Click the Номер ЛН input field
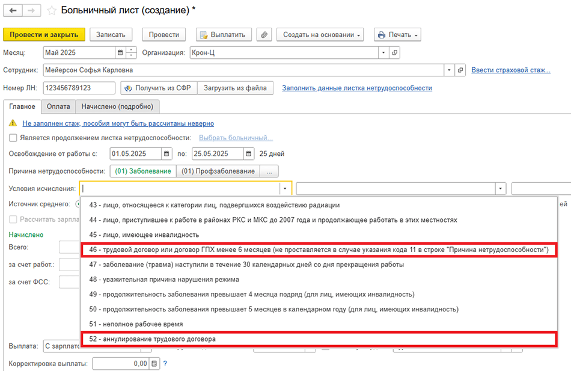 79,88
